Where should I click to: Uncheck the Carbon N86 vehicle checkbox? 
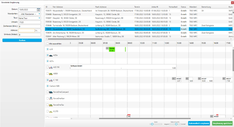47,86
